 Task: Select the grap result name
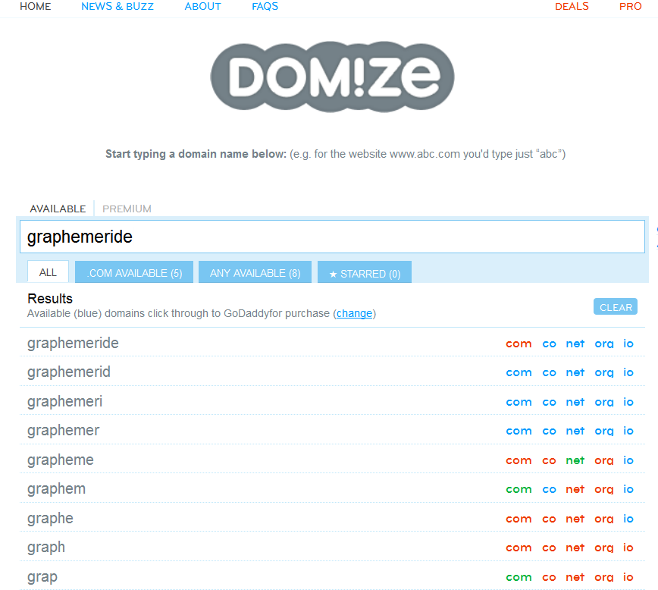click(x=42, y=577)
